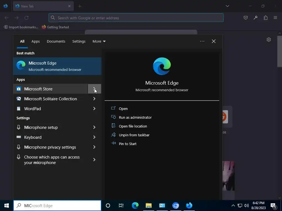The height and width of the screenshot is (211, 282).
Task: Open network status tray icon
Action: (x=240, y=206)
